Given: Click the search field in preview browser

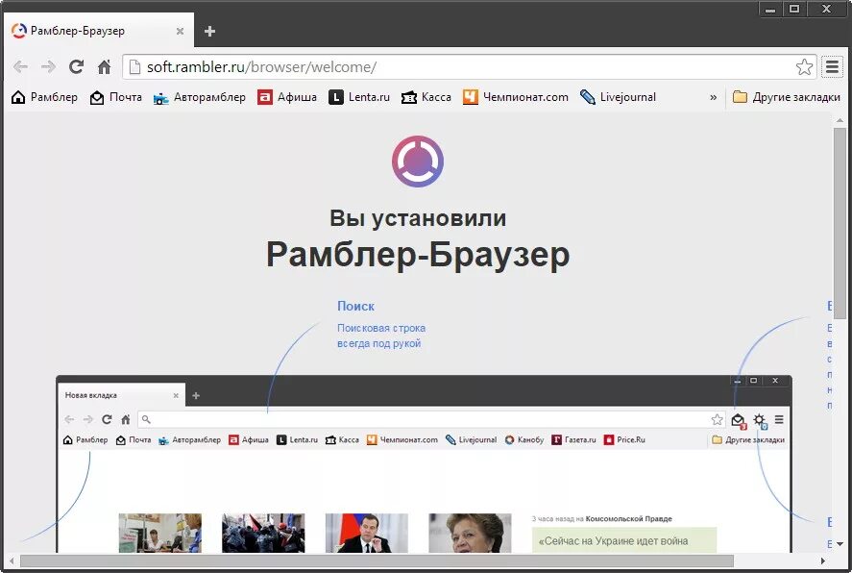Looking at the screenshot, I should (432, 419).
